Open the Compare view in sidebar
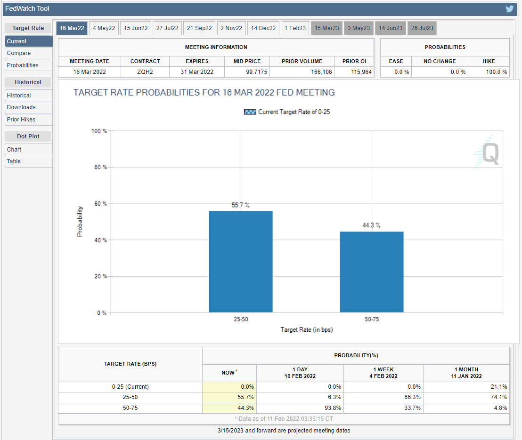This screenshot has width=522, height=440. point(28,53)
